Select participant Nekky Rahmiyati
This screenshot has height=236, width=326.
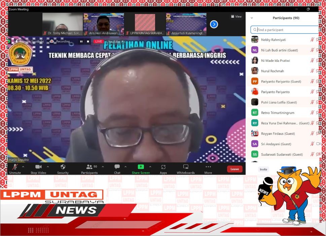(282, 39)
